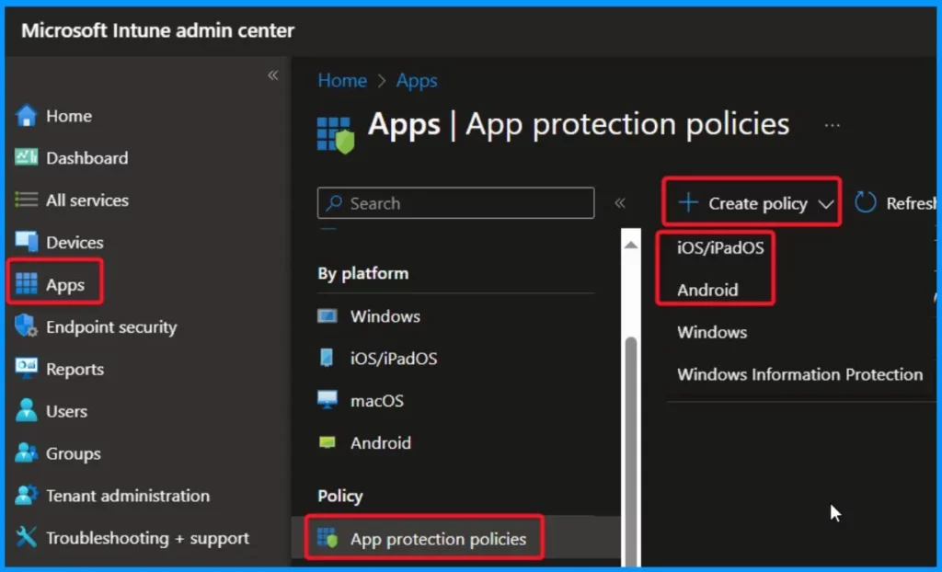Focus the Search field in Apps pane

[x=456, y=203]
